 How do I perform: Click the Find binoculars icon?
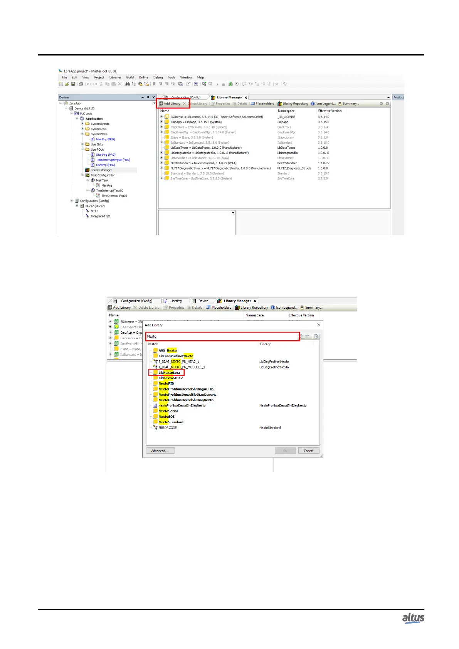128,84
